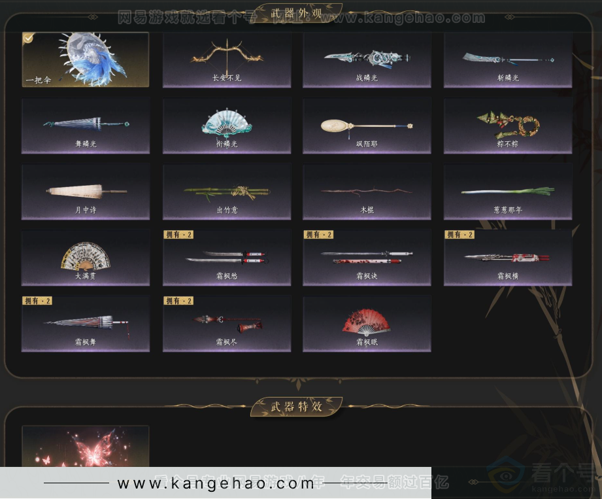Select the 月中诗 umbrella skin
Screen dimensions: 602x499
tap(86, 192)
